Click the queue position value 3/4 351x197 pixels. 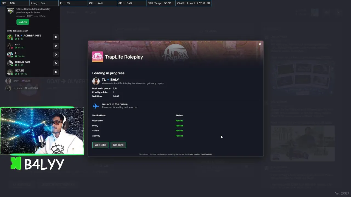(x=115, y=88)
